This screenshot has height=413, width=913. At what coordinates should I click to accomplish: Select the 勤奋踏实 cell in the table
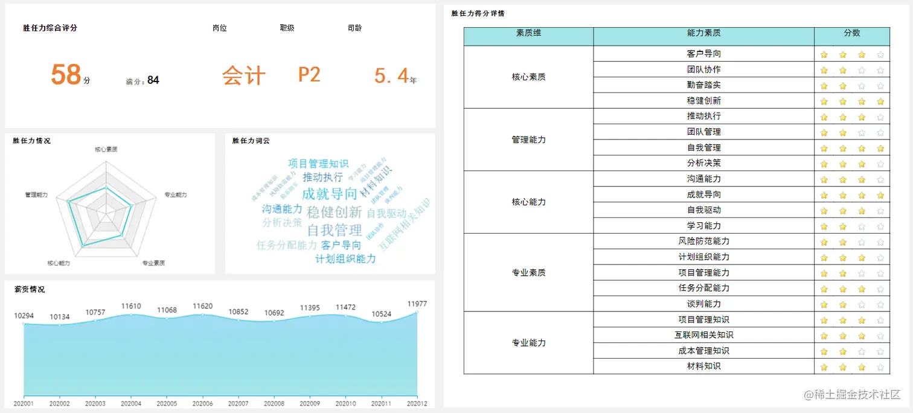703,85
